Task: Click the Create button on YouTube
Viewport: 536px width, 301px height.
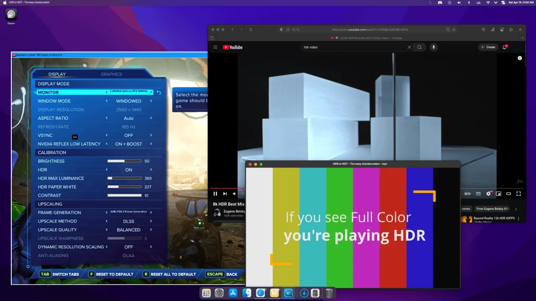Action: click(487, 47)
